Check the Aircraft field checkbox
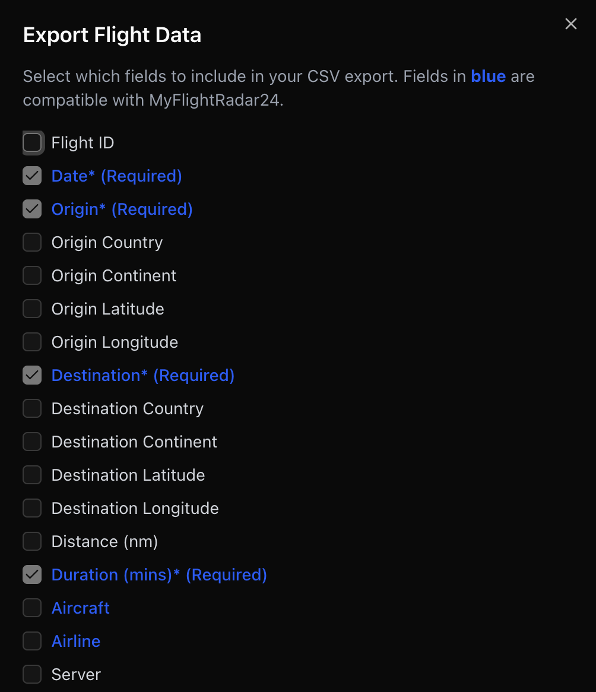Image resolution: width=596 pixels, height=692 pixels. (32, 608)
